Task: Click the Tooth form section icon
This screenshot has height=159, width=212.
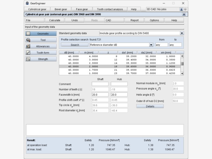Action: pyautogui.click(x=28, y=53)
